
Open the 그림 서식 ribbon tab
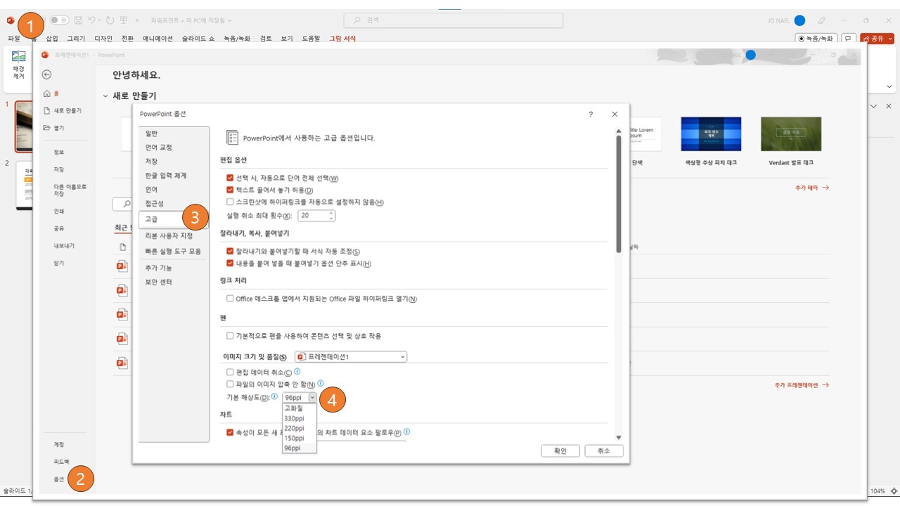click(342, 39)
